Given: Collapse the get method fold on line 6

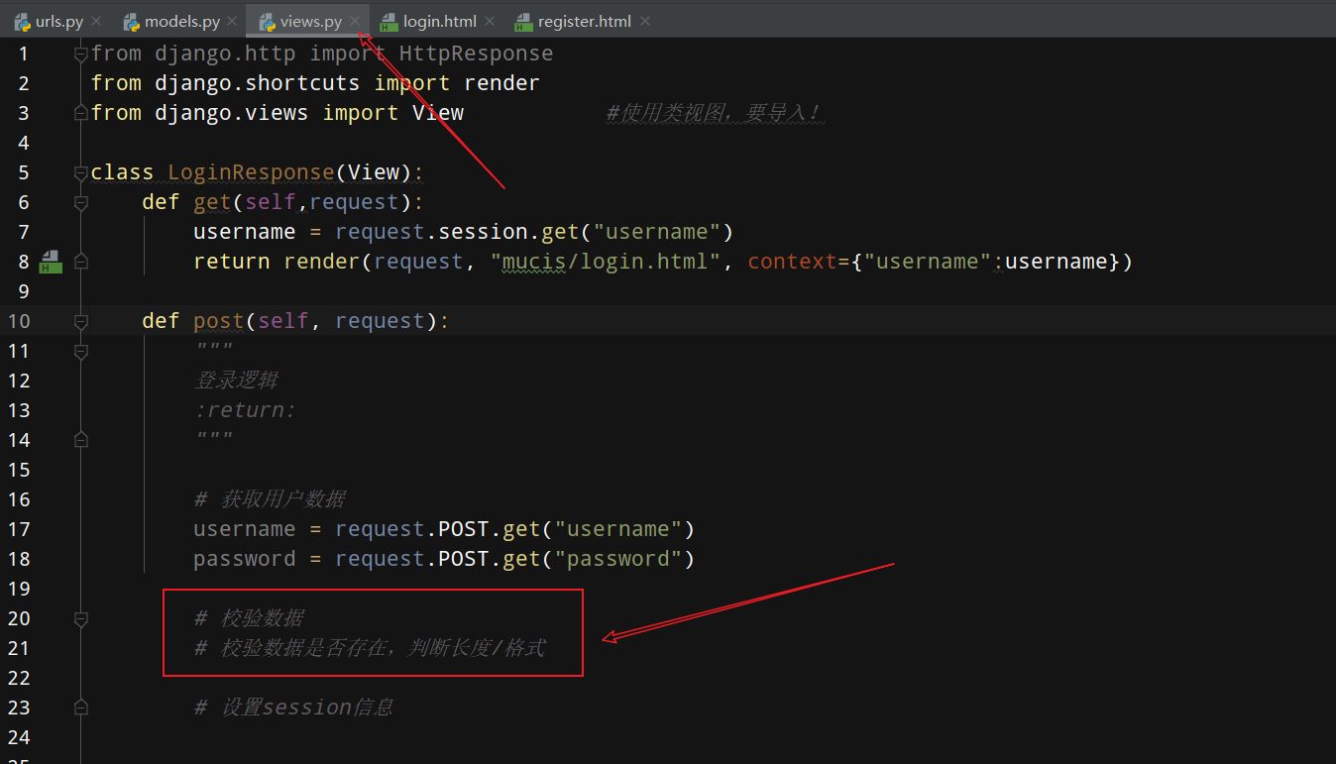Looking at the screenshot, I should click(81, 202).
